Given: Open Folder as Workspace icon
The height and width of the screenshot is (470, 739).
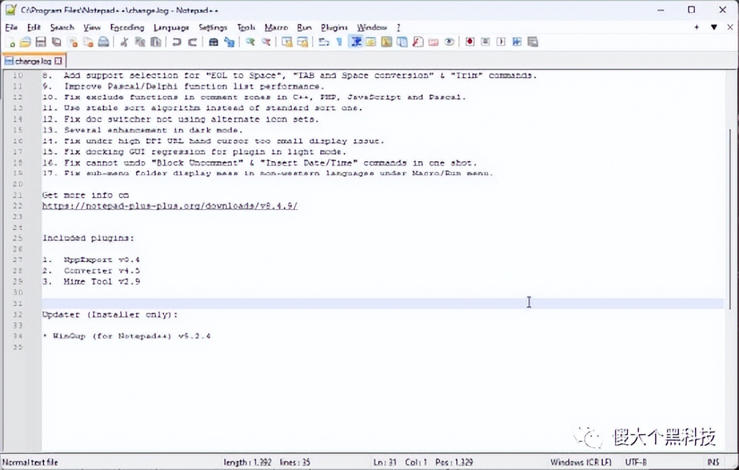Looking at the screenshot, I should click(433, 43).
